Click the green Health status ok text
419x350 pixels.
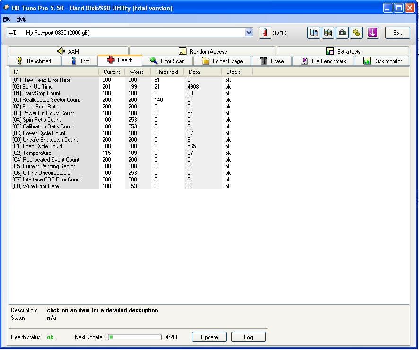(50, 337)
